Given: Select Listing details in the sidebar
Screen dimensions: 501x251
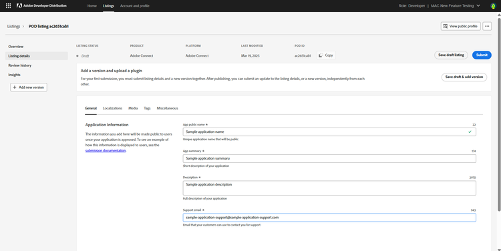Looking at the screenshot, I should (37, 56).
